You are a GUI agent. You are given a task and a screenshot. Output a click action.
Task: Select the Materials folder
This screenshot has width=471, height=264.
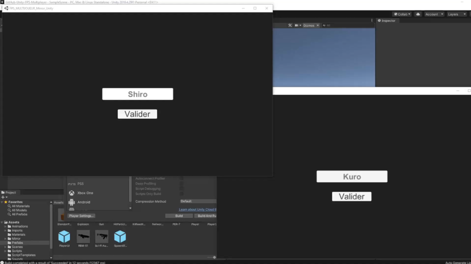coord(18,235)
